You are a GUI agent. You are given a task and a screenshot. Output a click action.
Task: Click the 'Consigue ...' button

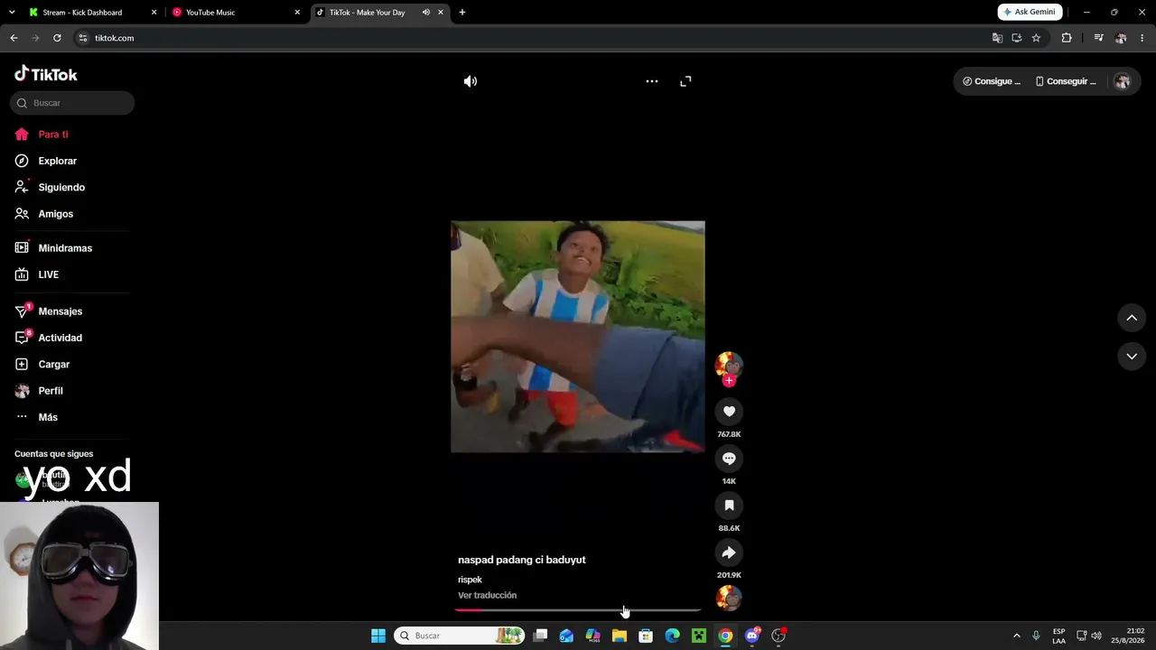coord(992,81)
